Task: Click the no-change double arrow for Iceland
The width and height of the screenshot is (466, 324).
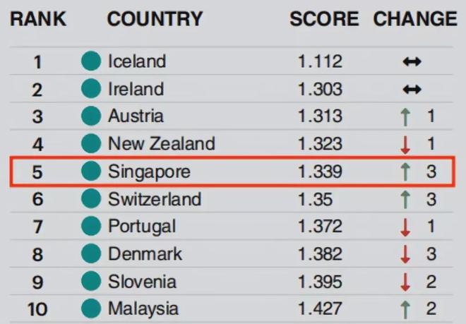Action: (x=412, y=62)
